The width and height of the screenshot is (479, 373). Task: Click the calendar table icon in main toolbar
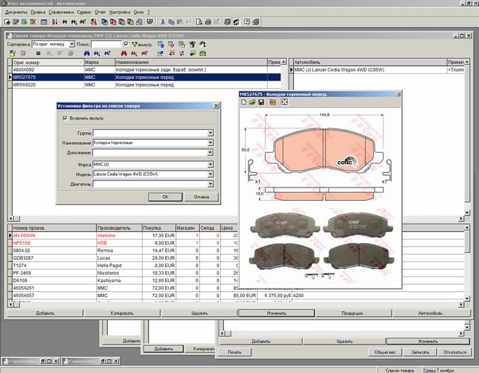tap(44, 22)
